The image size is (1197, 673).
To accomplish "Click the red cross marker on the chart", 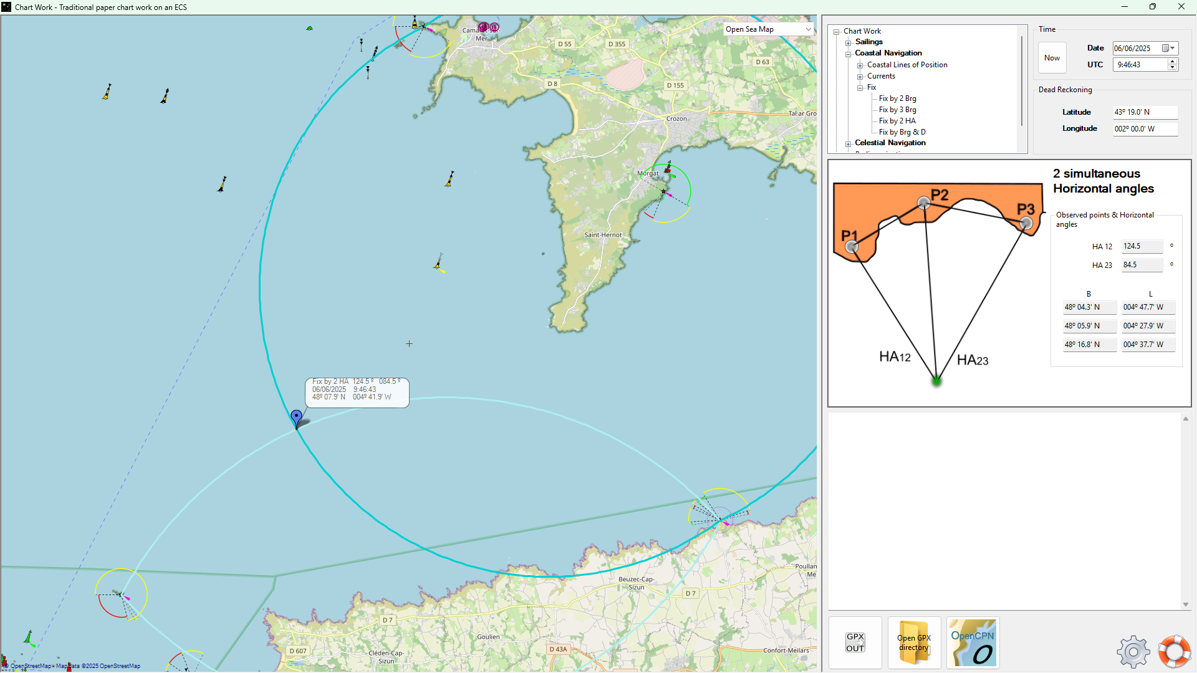I will pos(409,344).
